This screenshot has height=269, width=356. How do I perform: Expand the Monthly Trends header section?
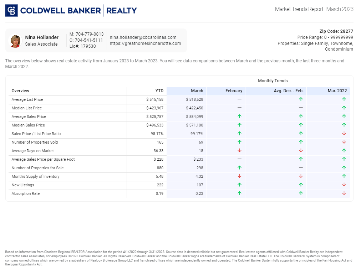[x=273, y=81]
